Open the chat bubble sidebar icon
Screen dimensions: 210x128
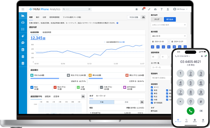23,43
